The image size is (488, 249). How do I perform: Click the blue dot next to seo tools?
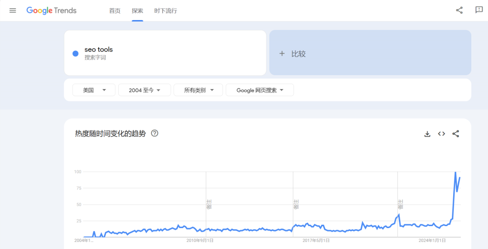pos(75,53)
